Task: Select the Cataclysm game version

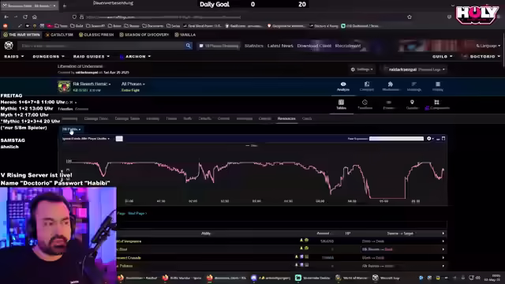Action: (x=59, y=35)
